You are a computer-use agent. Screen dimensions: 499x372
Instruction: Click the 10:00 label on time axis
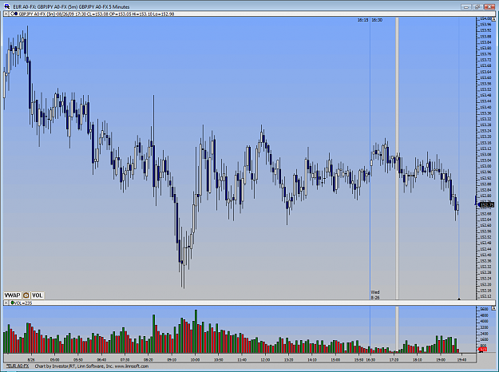tap(195, 360)
